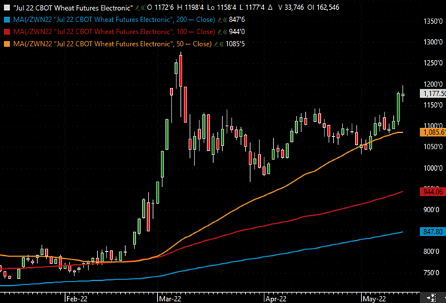Click the Apr-22 date label

[276, 299]
